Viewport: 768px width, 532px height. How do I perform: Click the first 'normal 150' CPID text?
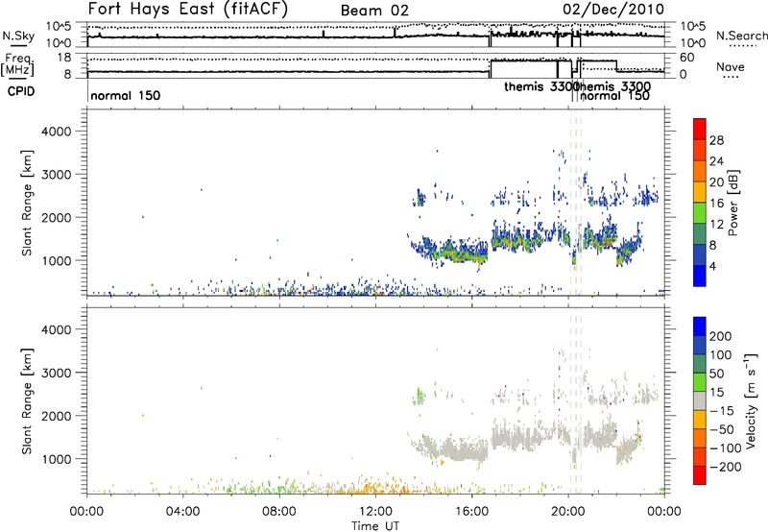(x=126, y=95)
